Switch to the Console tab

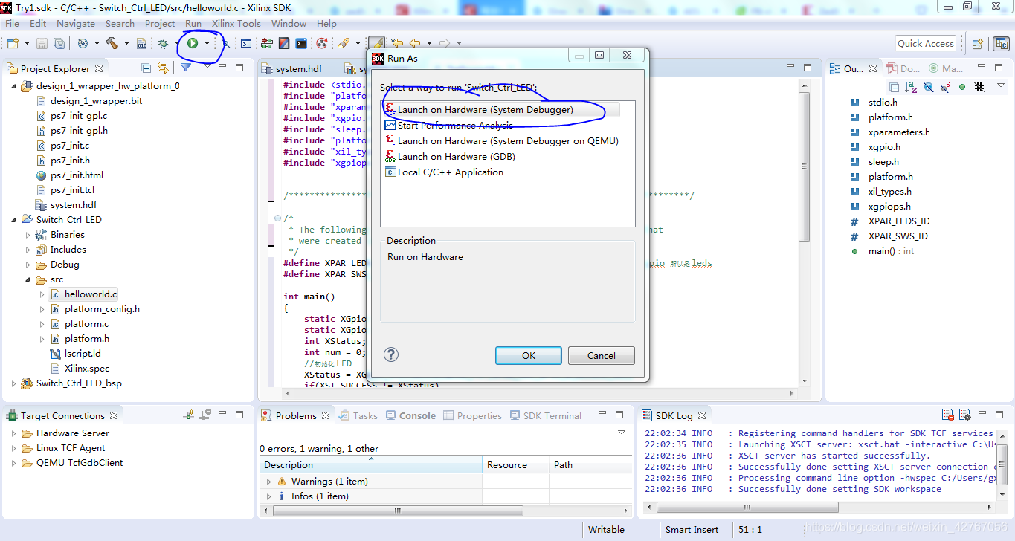coord(410,415)
